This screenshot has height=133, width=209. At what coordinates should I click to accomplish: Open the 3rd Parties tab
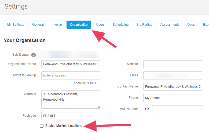pyautogui.click(x=144, y=25)
